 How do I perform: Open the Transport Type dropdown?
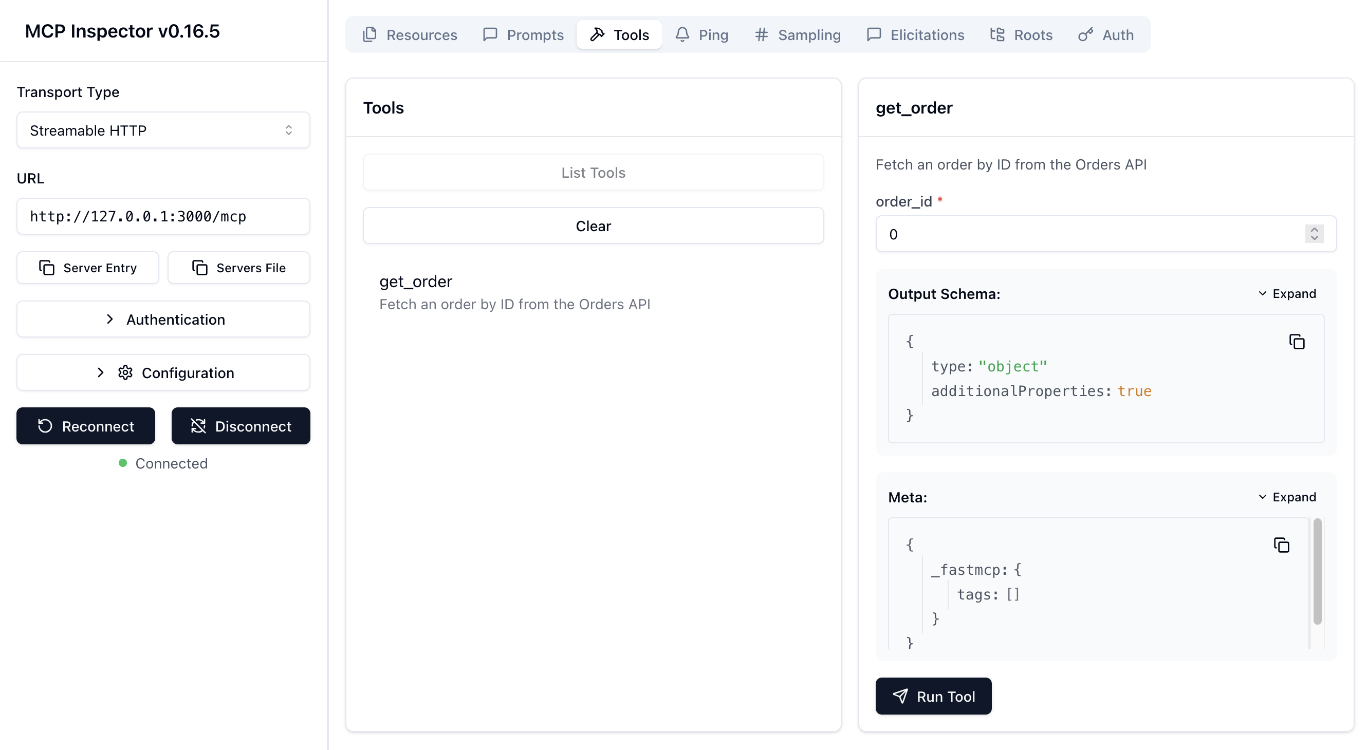point(163,130)
